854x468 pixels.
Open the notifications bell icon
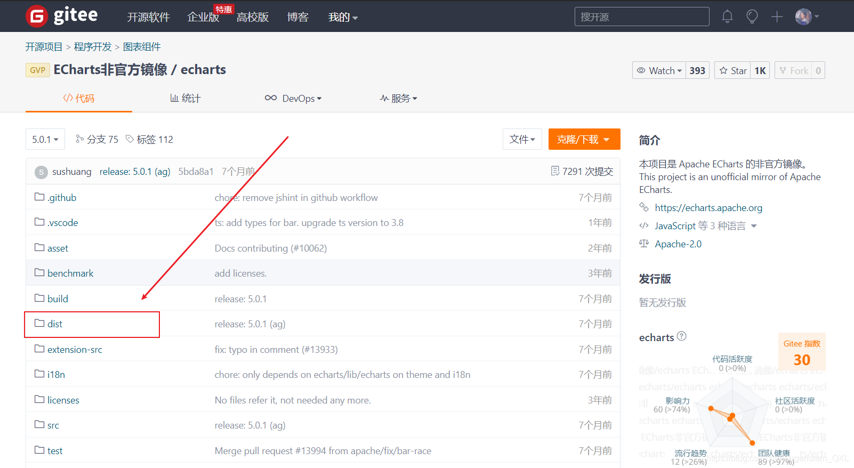pyautogui.click(x=727, y=17)
